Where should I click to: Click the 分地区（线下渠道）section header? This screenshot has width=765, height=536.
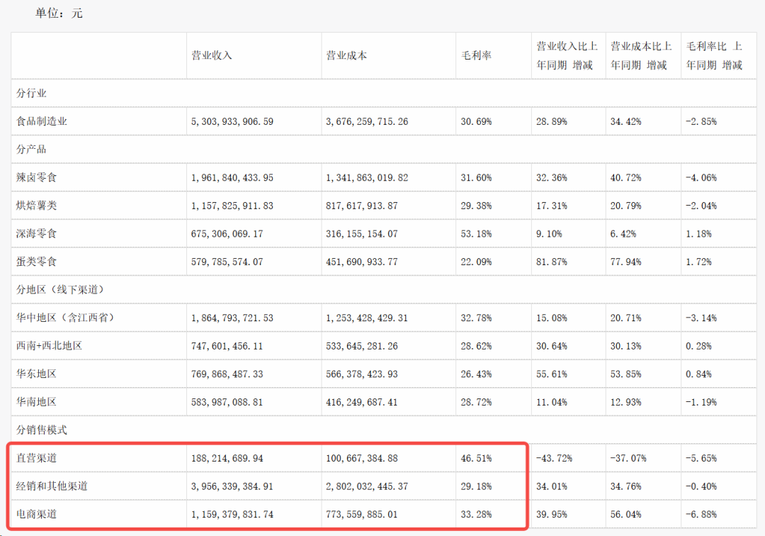60,289
